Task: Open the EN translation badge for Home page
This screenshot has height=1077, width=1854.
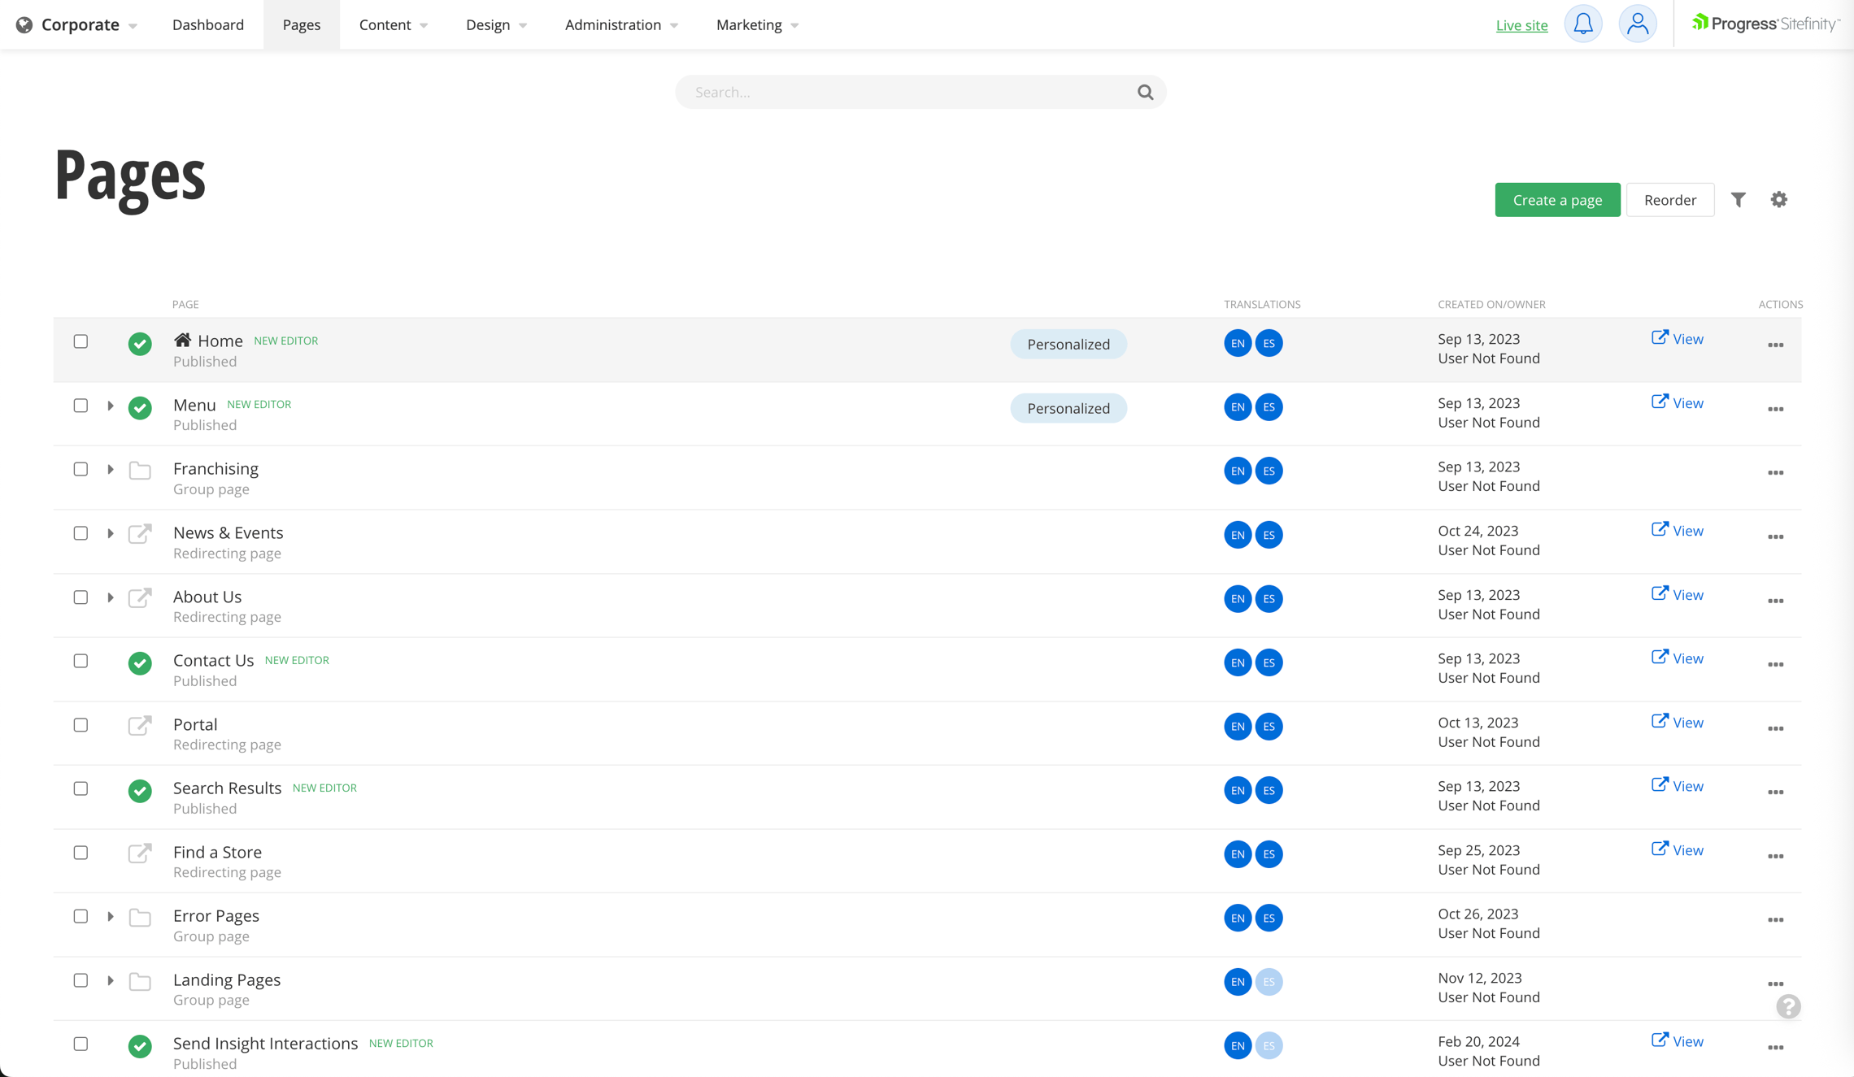Action: tap(1238, 343)
